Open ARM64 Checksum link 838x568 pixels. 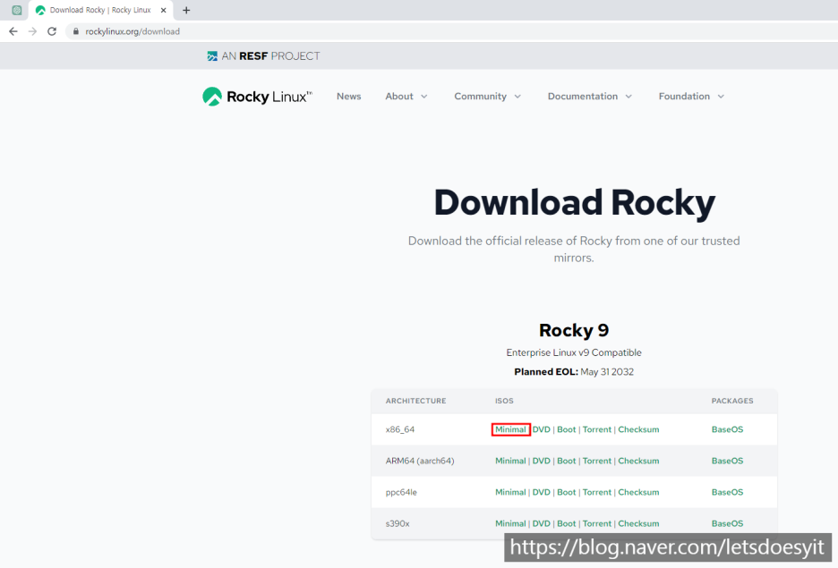click(x=638, y=462)
